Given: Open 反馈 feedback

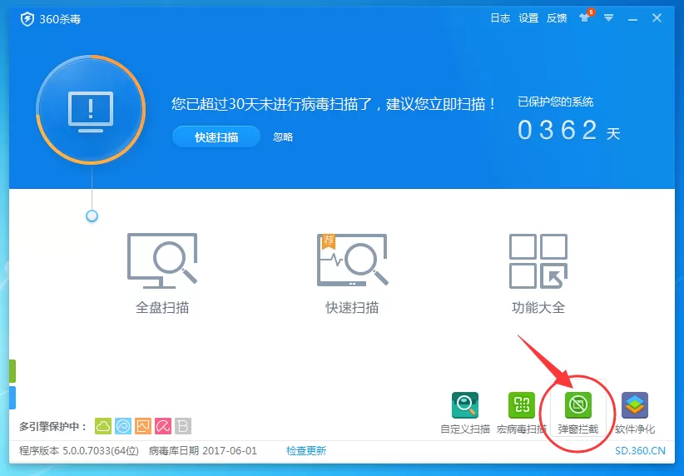Looking at the screenshot, I should [x=557, y=17].
